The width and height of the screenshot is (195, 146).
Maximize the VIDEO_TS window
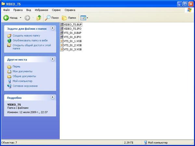pyautogui.click(x=185, y=4)
